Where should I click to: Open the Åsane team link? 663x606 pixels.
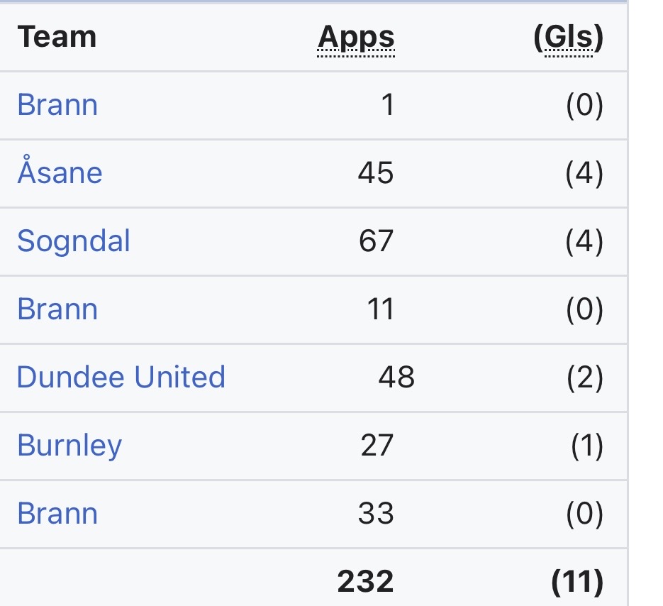pyautogui.click(x=60, y=173)
